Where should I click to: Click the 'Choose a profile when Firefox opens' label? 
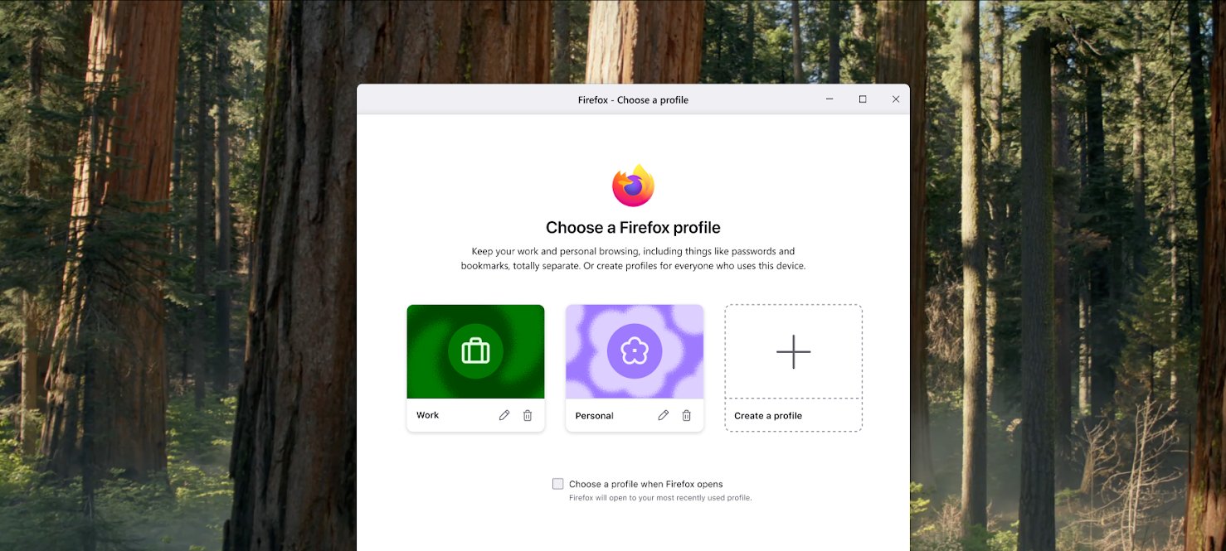pyautogui.click(x=645, y=484)
